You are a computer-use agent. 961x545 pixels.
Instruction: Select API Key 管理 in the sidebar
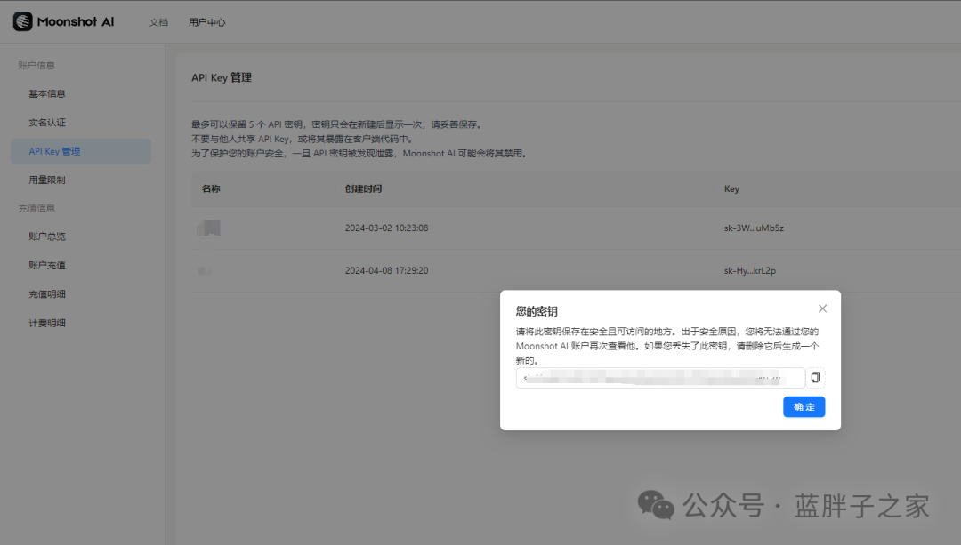(x=81, y=151)
